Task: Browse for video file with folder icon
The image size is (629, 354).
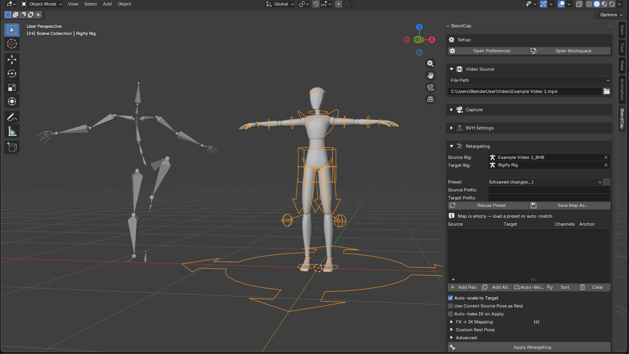Action: coord(606,91)
